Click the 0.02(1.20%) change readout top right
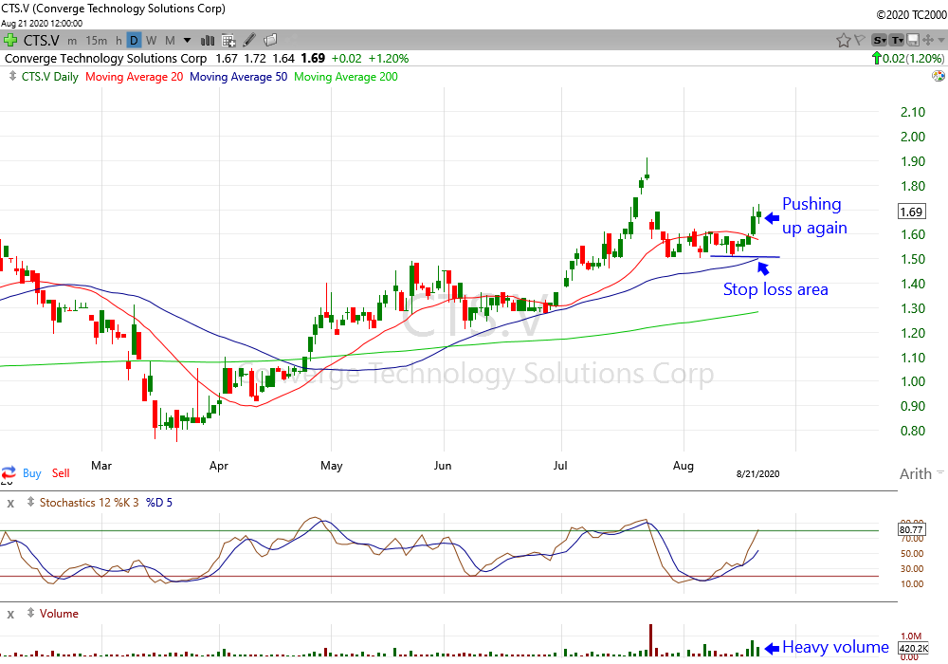The image size is (948, 664). (x=913, y=59)
